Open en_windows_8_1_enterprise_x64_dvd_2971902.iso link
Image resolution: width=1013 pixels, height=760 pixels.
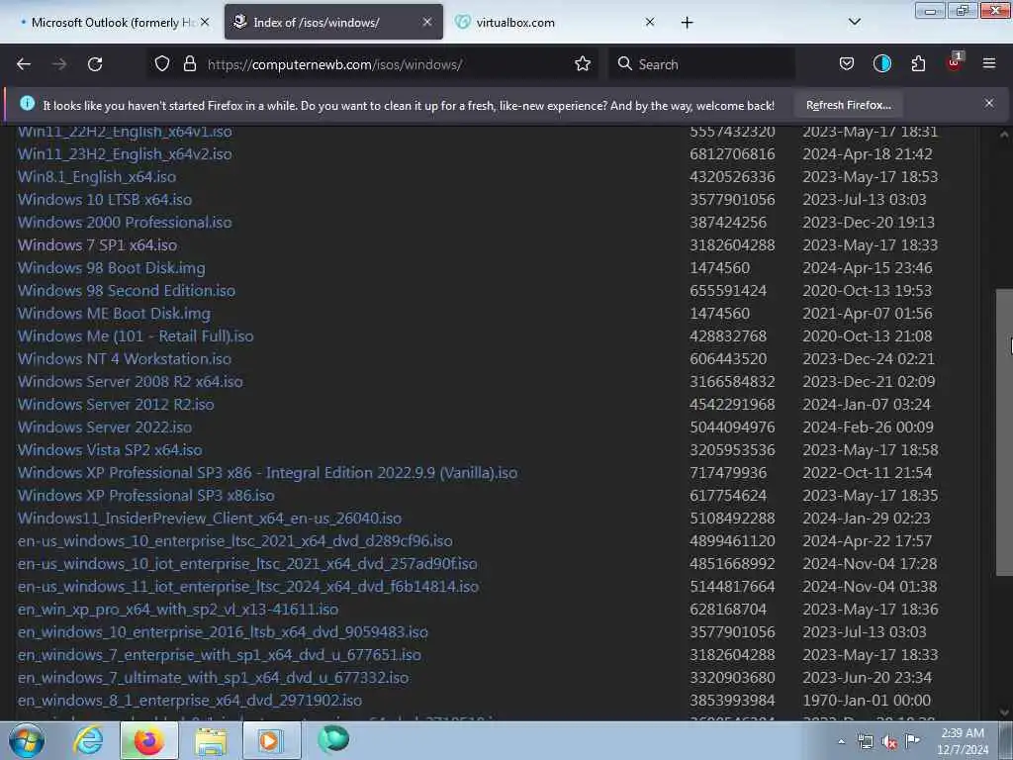pos(190,700)
